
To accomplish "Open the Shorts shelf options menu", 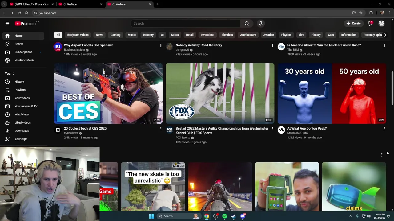I will click(x=382, y=155).
